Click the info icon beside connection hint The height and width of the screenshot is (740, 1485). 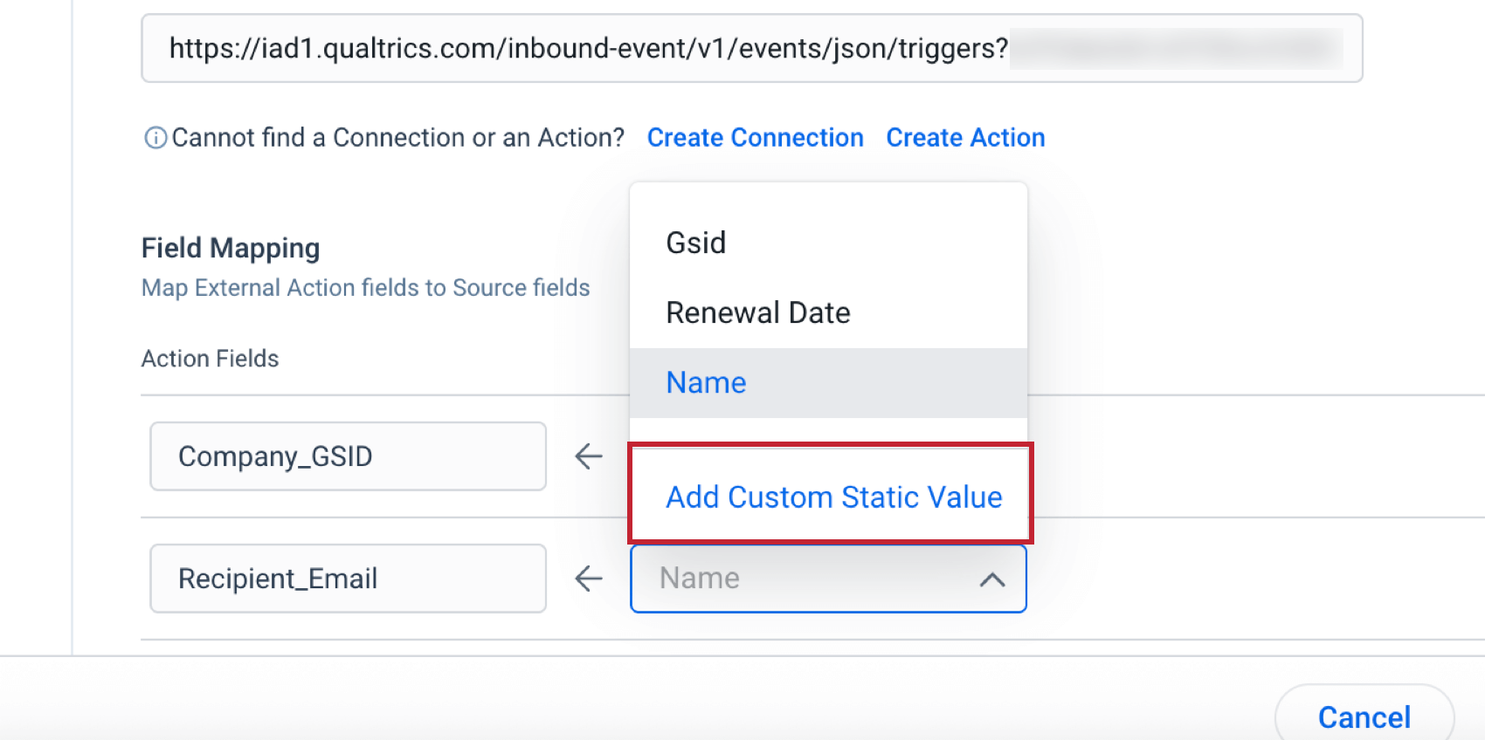click(155, 138)
